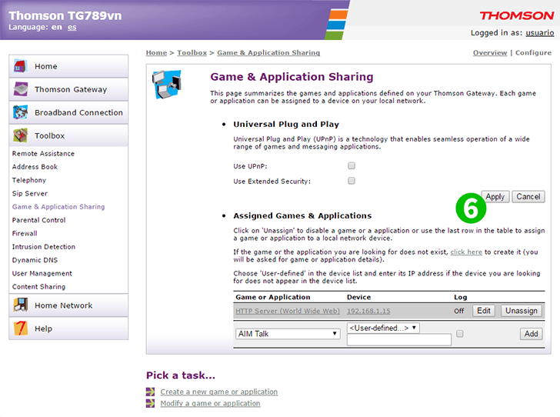Switch to the Overview view
The width and height of the screenshot is (560, 417).
(x=490, y=52)
